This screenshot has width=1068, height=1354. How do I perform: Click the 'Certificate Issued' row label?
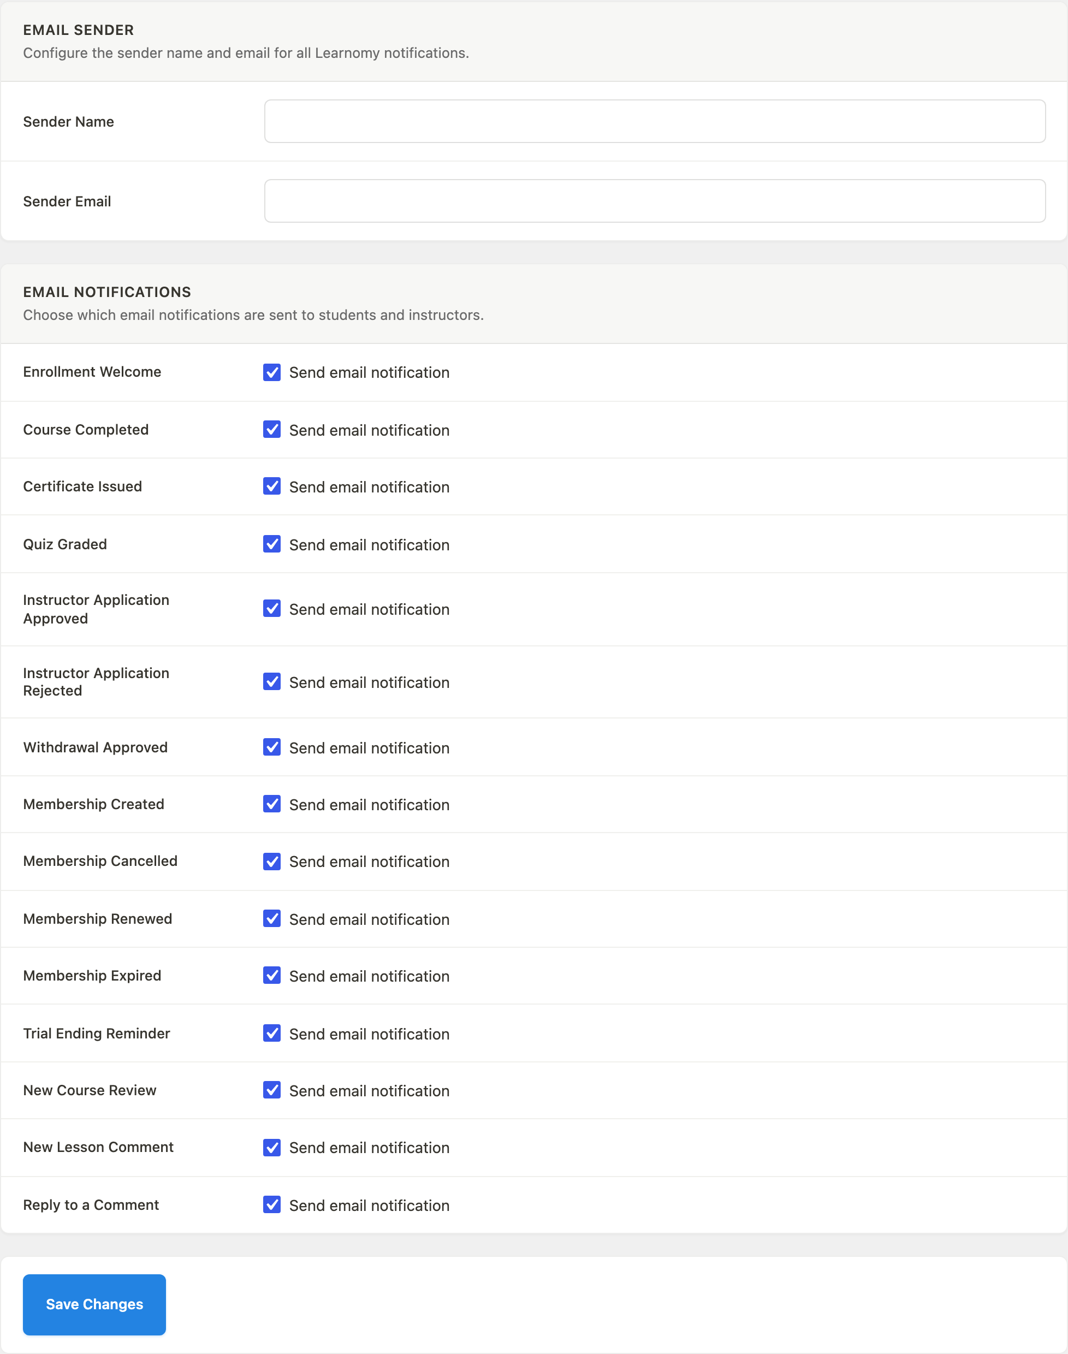[82, 486]
